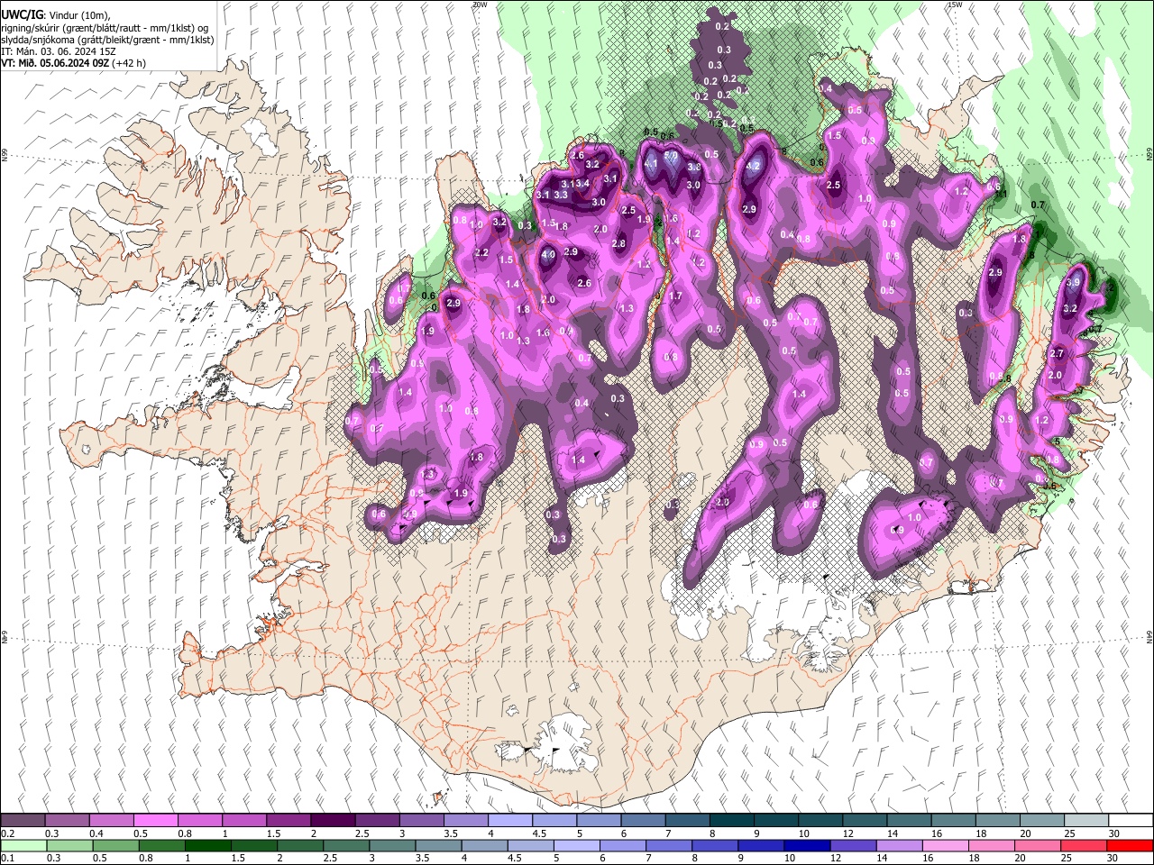The image size is (1154, 865).
Task: Click the 7–8 blue swatch in the lower legend
Action: click(x=669, y=845)
